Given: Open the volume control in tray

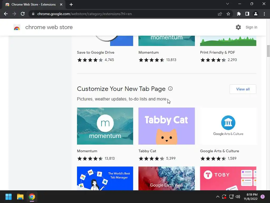Looking at the screenshot, I should click(238, 197).
